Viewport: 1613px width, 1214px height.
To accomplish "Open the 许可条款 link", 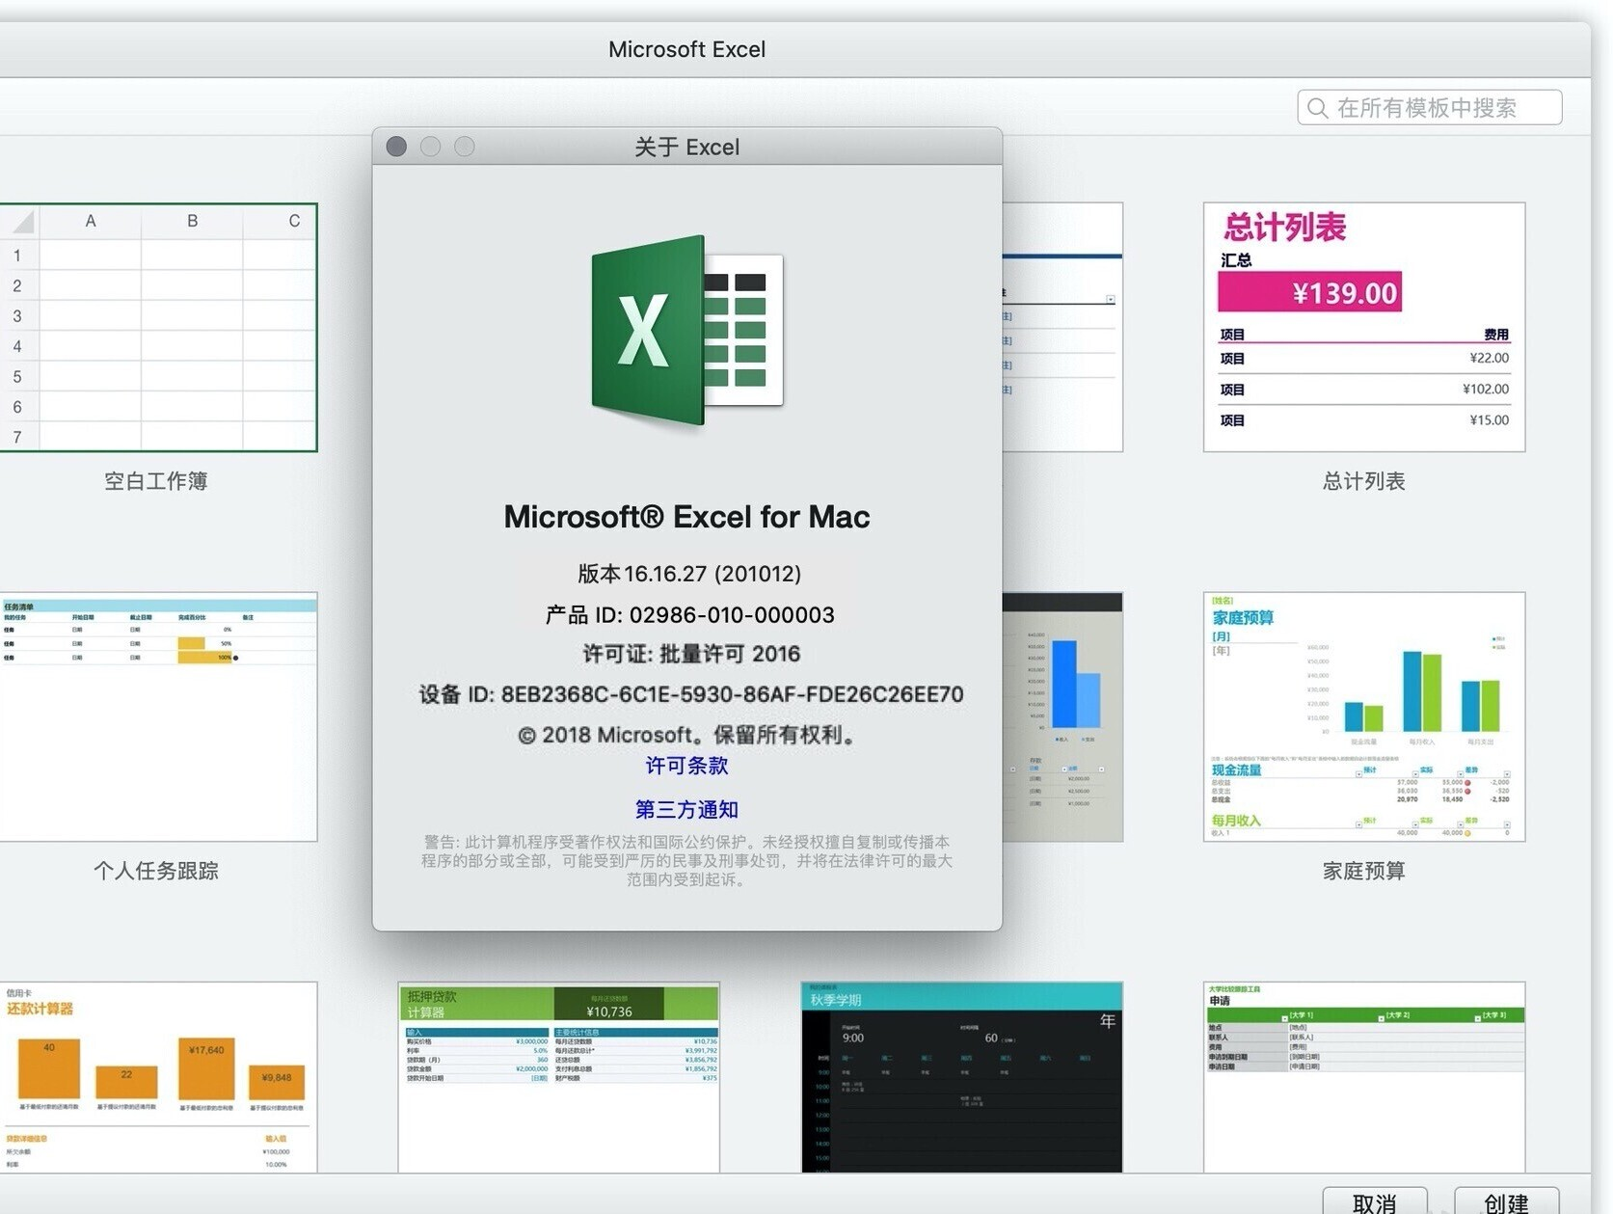I will tap(687, 766).
